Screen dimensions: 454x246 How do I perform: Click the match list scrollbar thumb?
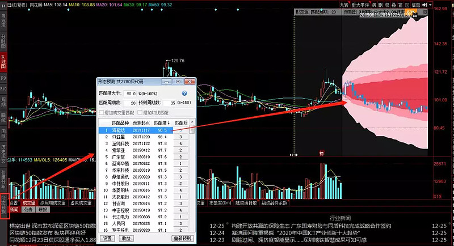point(192,130)
